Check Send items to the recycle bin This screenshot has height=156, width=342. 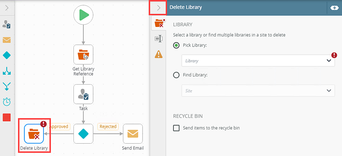click(x=176, y=128)
